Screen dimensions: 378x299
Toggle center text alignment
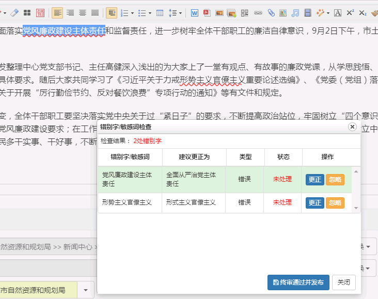83,12
